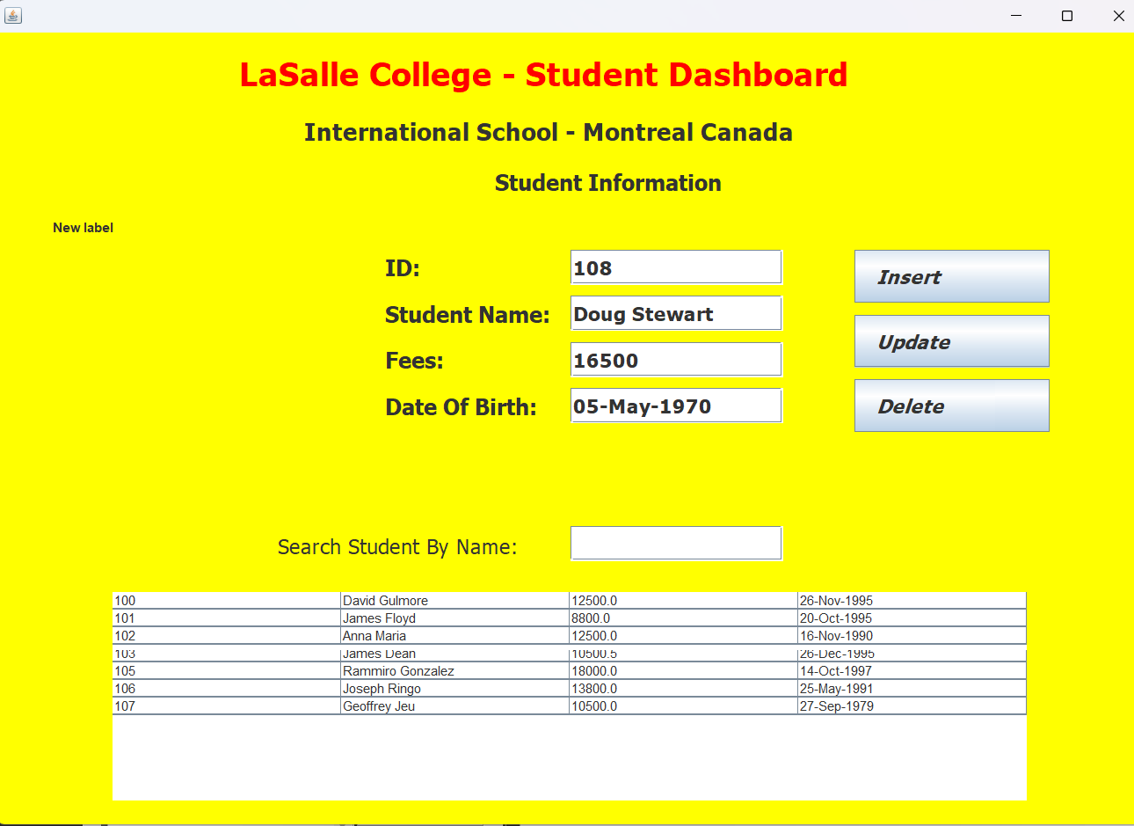This screenshot has width=1134, height=826.
Task: Click the date 20-Oct-1995
Action: point(912,618)
